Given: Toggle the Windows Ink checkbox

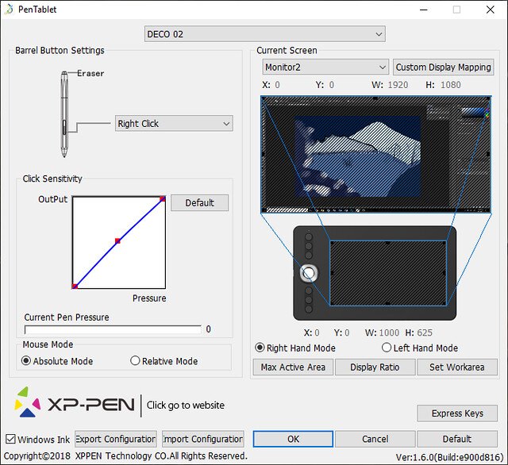Looking at the screenshot, I should point(10,439).
